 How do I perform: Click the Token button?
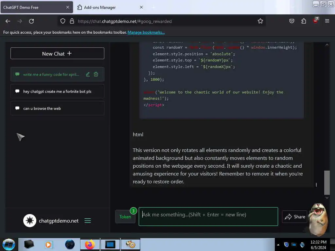tap(125, 217)
